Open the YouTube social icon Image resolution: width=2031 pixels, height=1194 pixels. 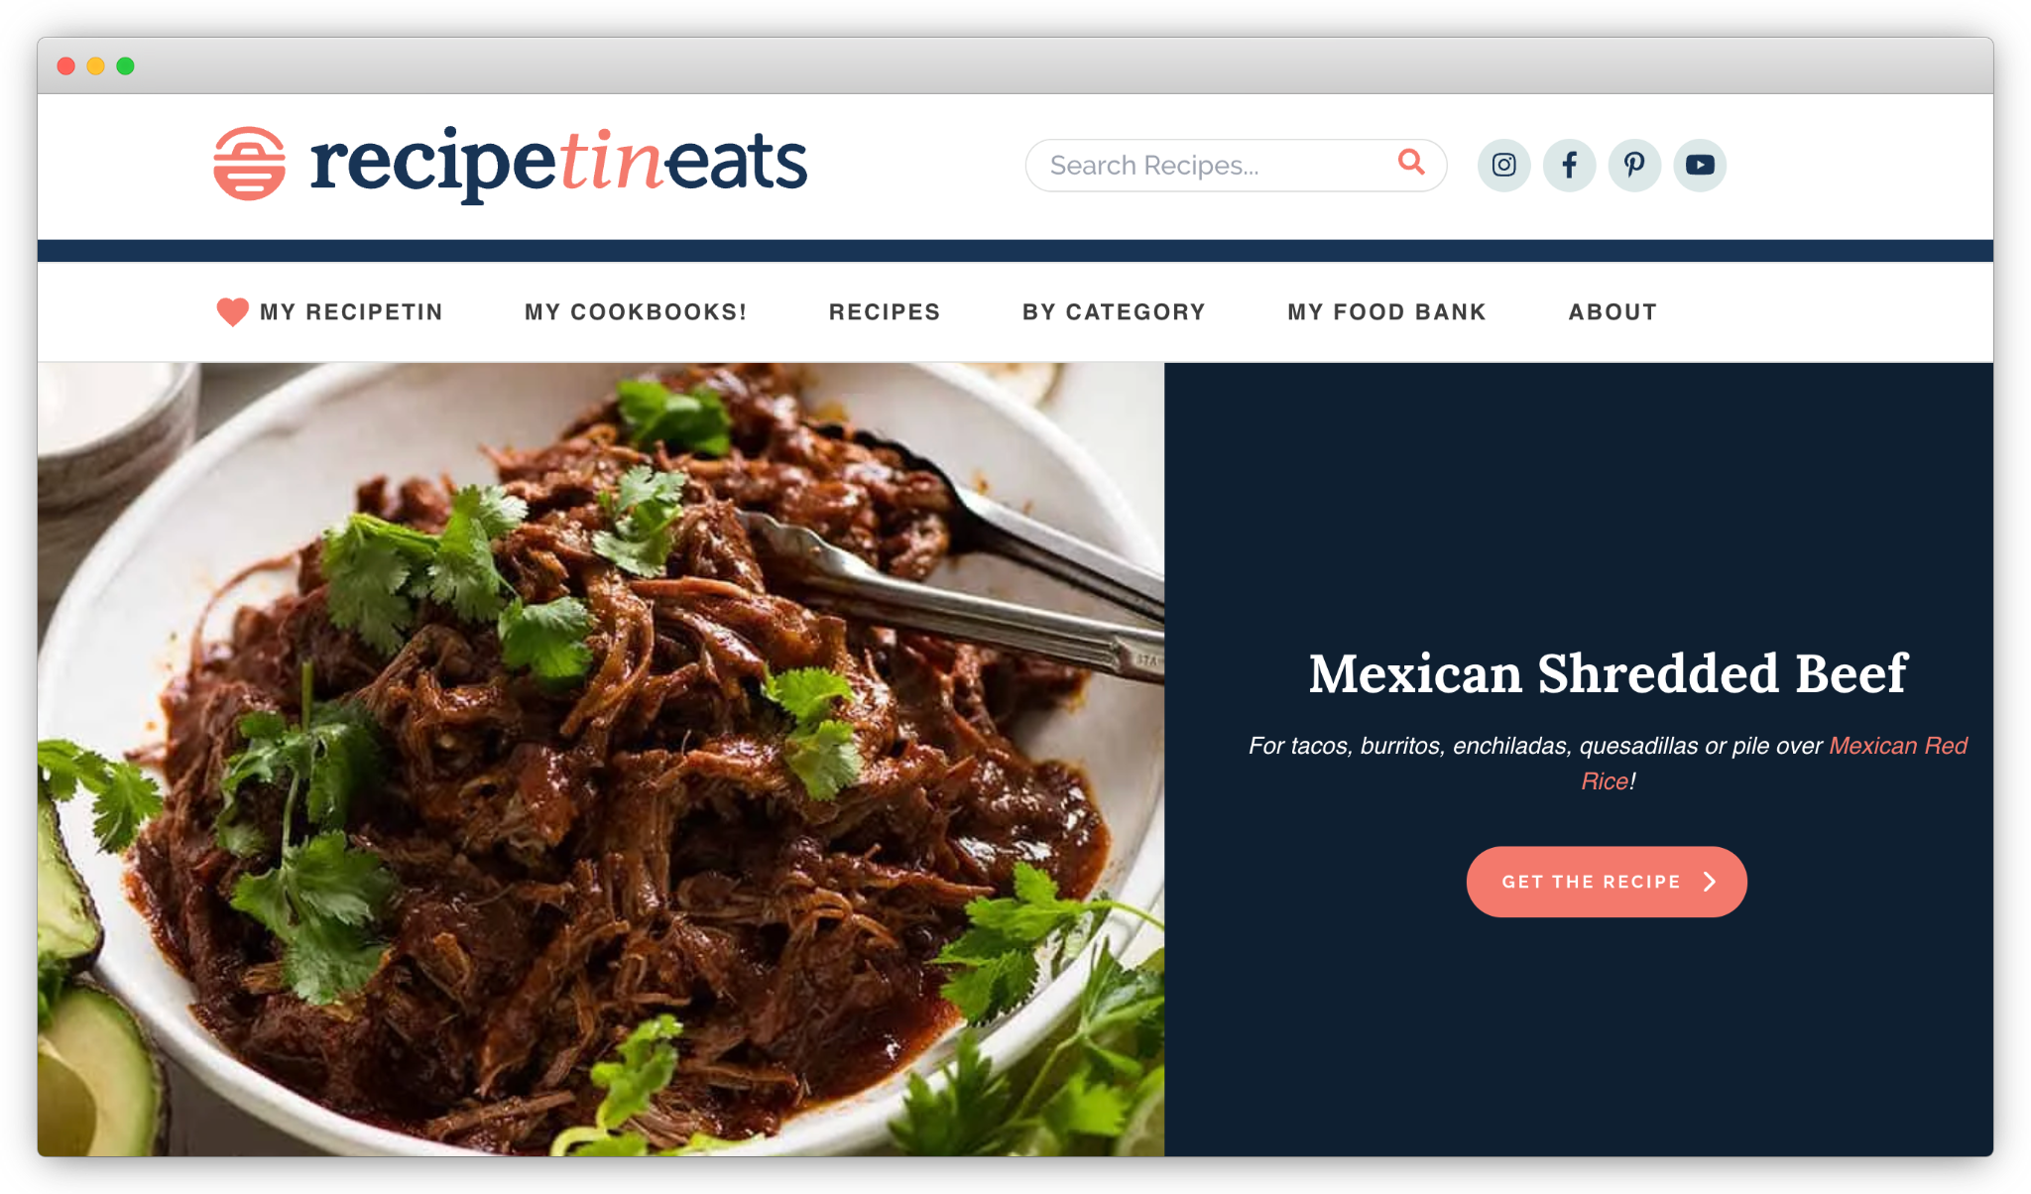(x=1700, y=165)
